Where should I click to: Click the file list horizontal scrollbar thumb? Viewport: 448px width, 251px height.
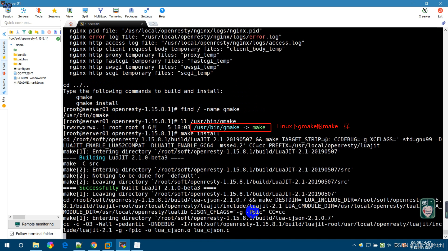[x=19, y=217]
